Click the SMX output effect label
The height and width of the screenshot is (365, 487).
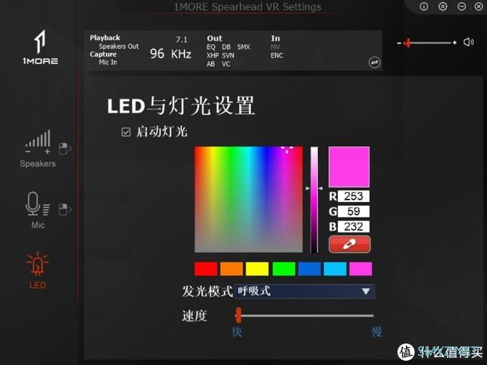(x=243, y=47)
